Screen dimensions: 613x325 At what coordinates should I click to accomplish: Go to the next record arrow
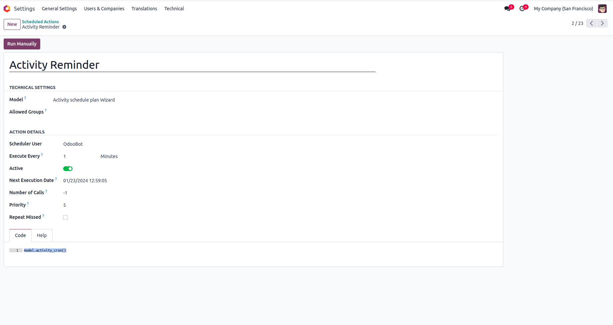602,23
